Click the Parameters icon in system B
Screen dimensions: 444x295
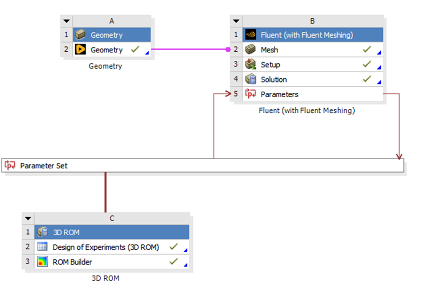point(250,94)
